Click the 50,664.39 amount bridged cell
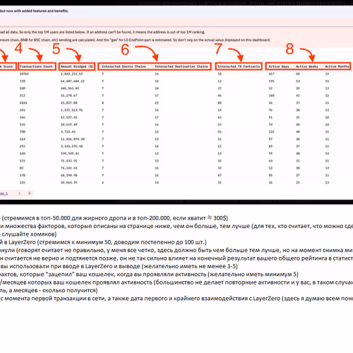The height and width of the screenshot is (353, 353). [69, 183]
